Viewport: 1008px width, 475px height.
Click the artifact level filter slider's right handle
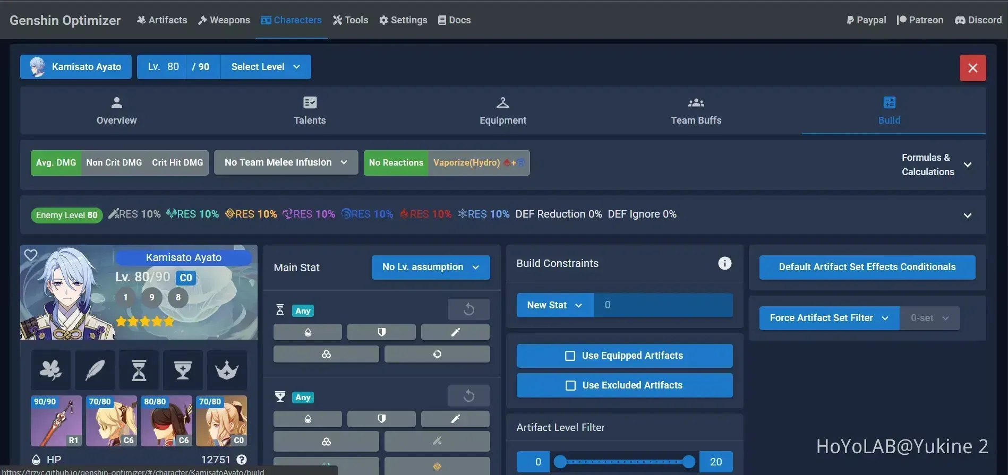point(688,462)
